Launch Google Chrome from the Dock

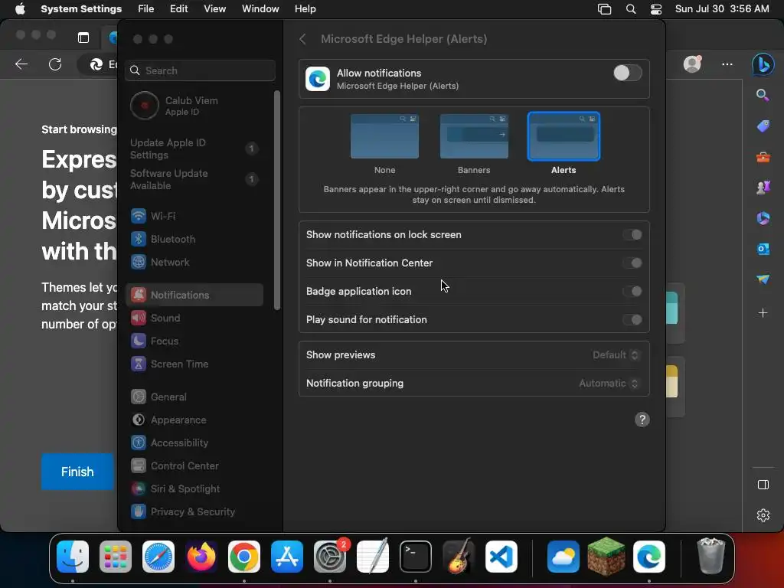pos(244,557)
